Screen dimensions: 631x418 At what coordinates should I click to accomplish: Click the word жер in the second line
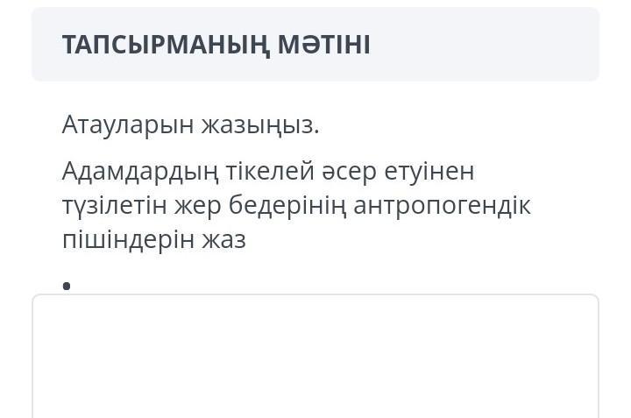(x=197, y=206)
